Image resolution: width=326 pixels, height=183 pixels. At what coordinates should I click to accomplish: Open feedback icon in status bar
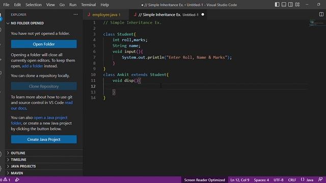pos(320,179)
